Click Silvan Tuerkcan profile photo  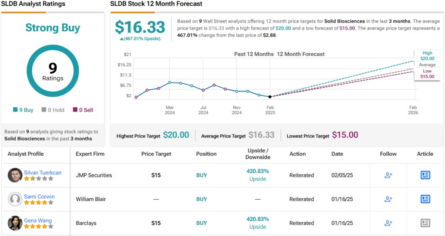tap(15, 175)
